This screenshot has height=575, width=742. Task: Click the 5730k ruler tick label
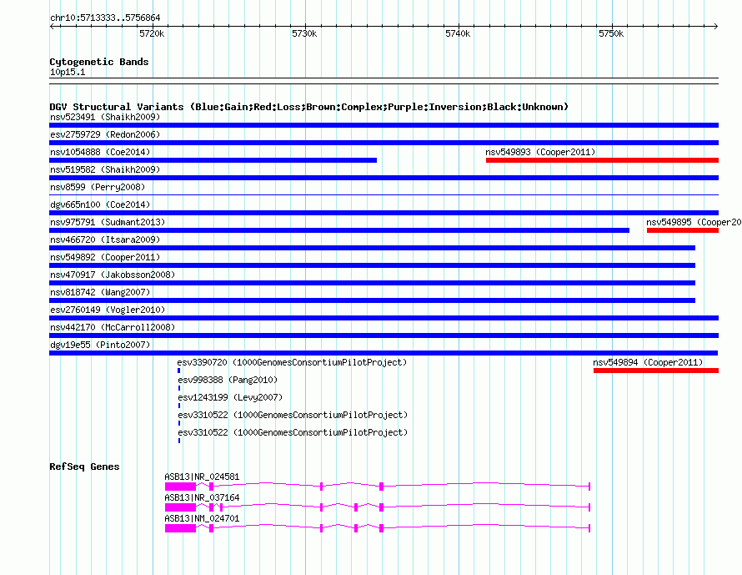[304, 33]
